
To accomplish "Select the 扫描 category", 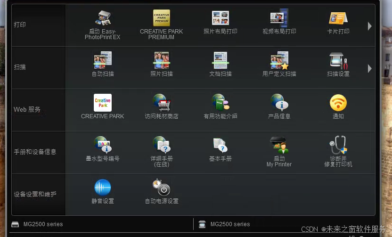I will [39, 67].
